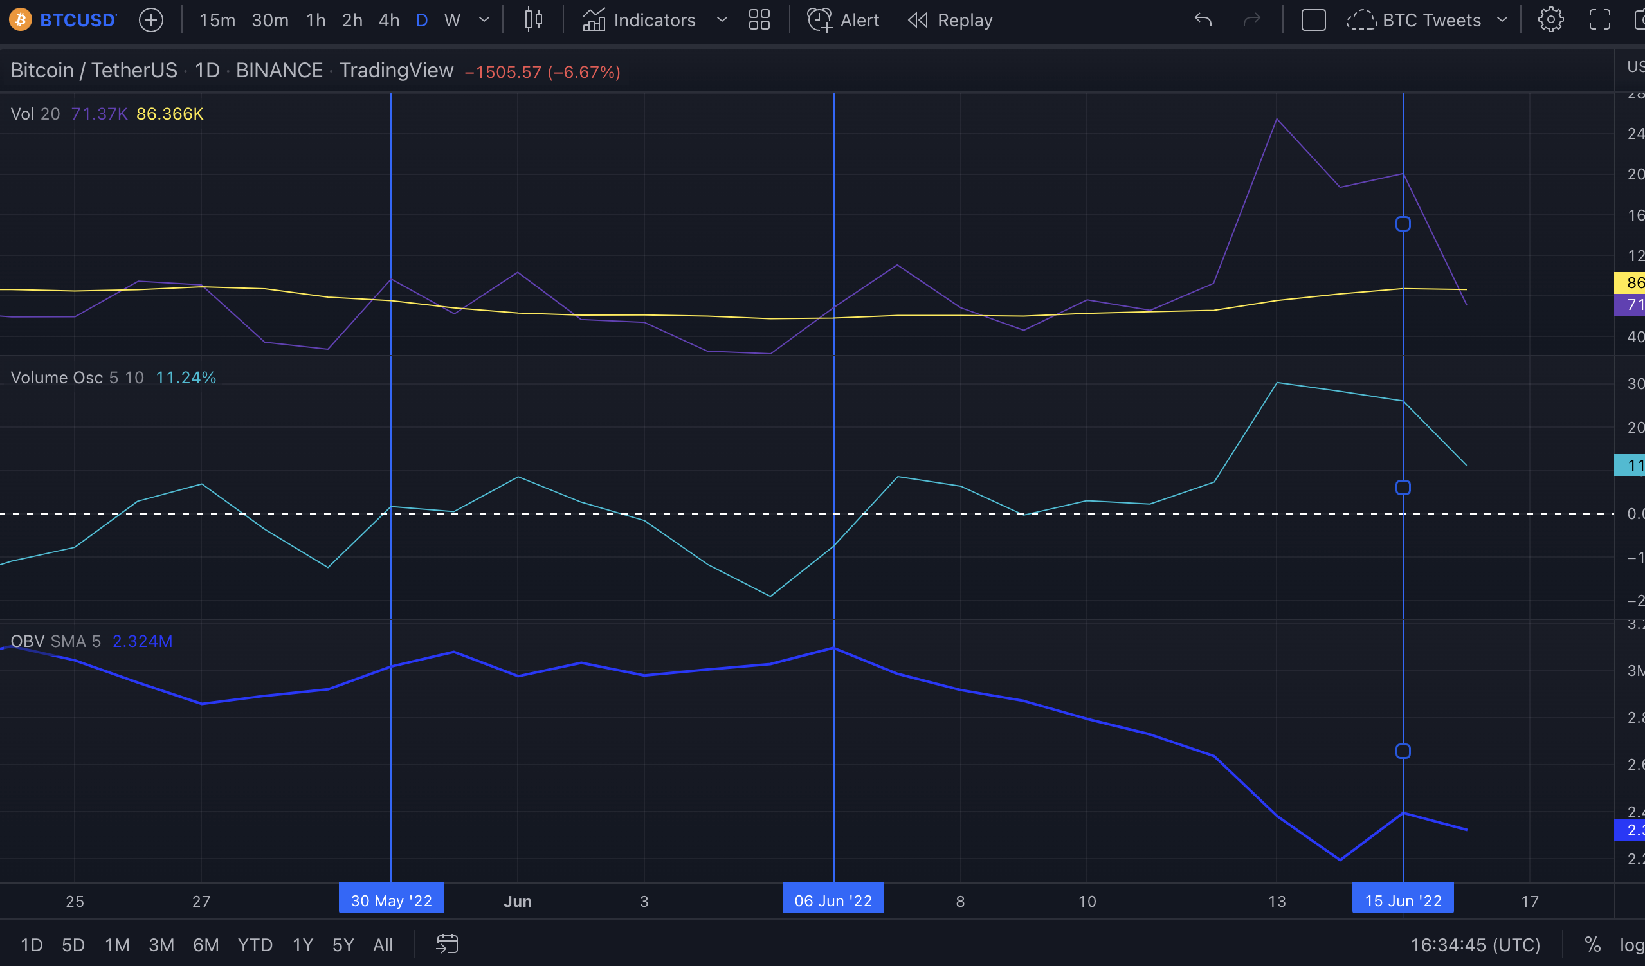Open chart settings gear
This screenshot has width=1645, height=966.
click(1550, 20)
